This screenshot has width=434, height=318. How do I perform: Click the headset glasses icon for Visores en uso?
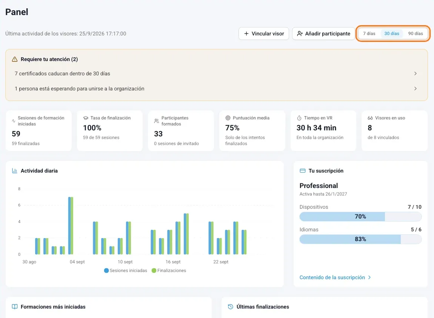click(370, 118)
